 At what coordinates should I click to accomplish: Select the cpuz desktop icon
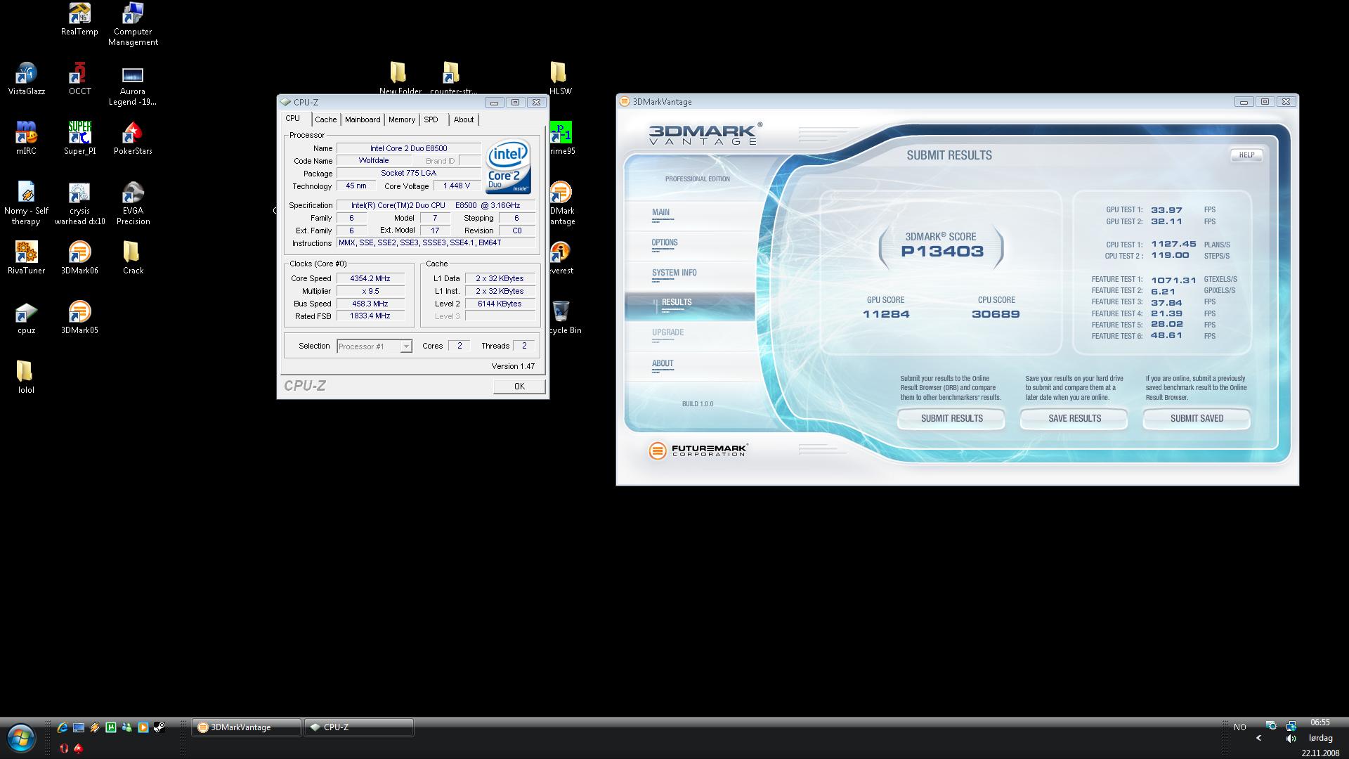[x=26, y=318]
